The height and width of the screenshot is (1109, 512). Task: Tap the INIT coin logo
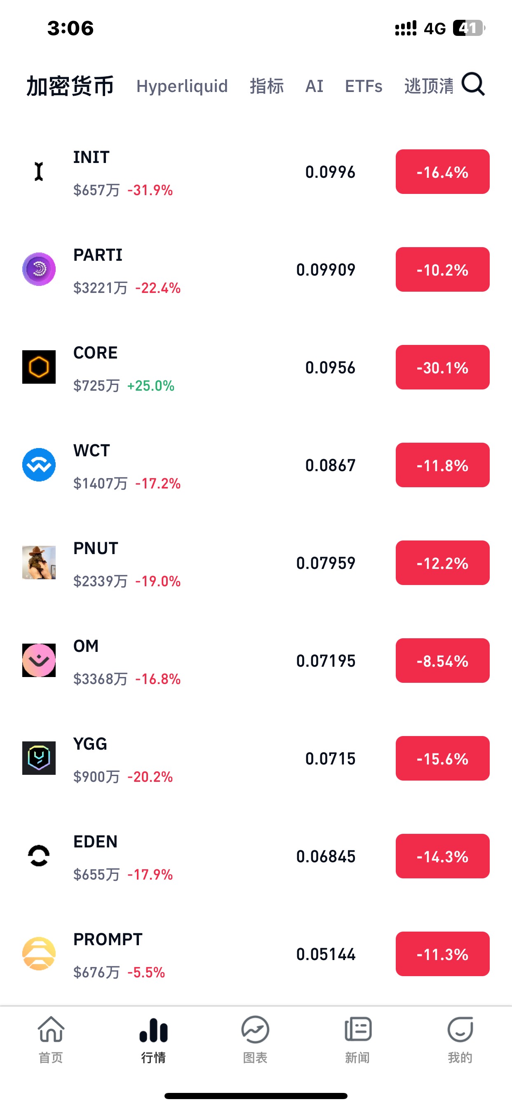coord(39,171)
